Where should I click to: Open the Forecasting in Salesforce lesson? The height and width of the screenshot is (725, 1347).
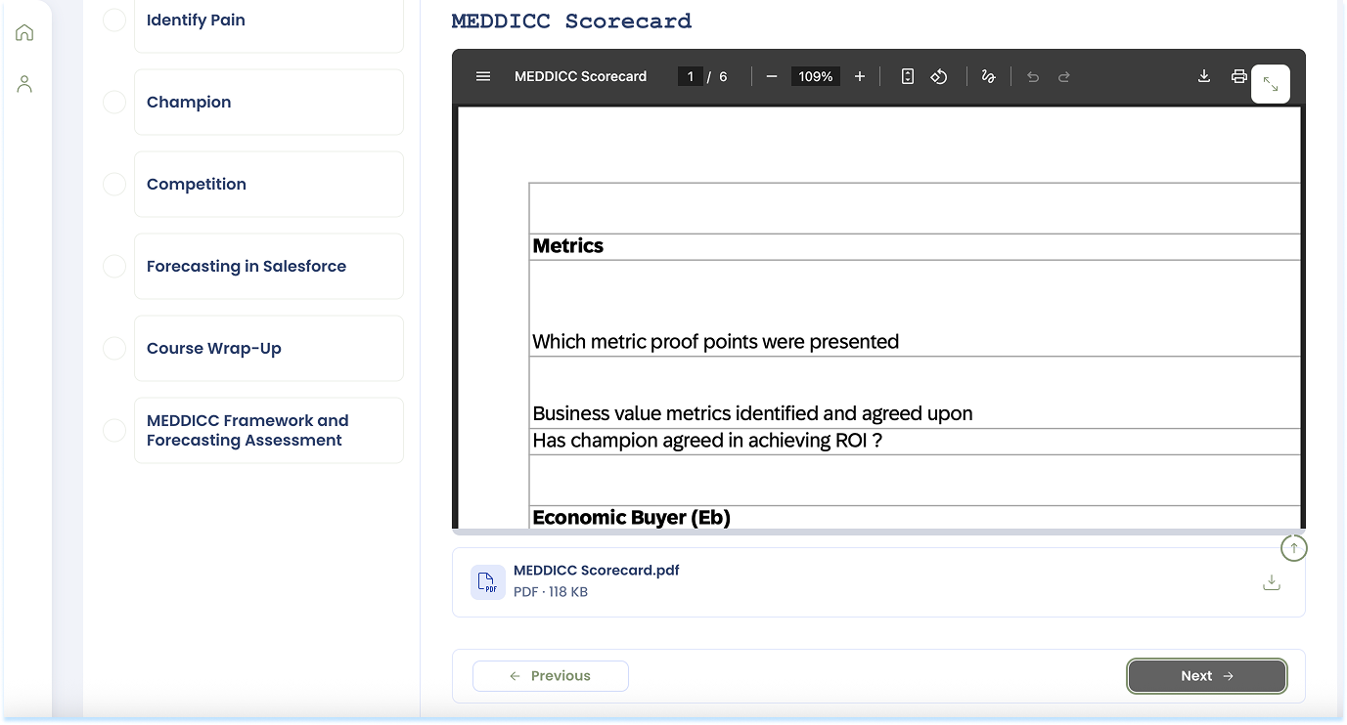(x=247, y=266)
